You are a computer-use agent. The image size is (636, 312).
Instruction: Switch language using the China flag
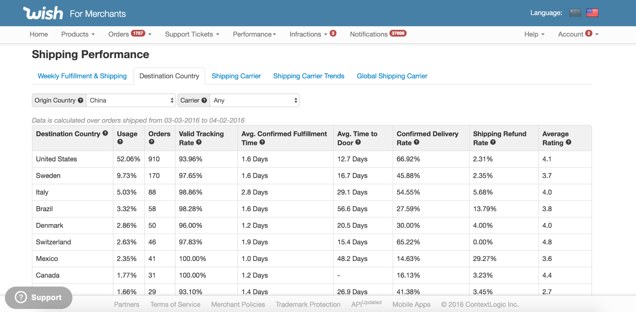pos(575,13)
